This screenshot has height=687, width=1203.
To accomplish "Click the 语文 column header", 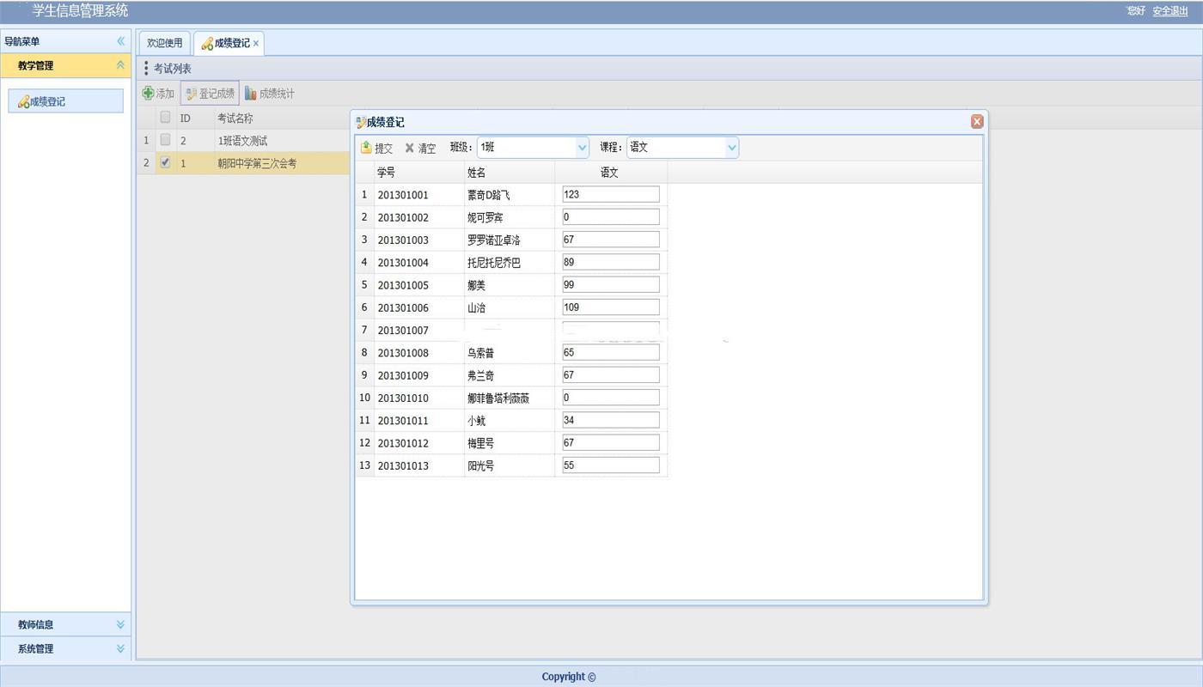I will [x=611, y=173].
